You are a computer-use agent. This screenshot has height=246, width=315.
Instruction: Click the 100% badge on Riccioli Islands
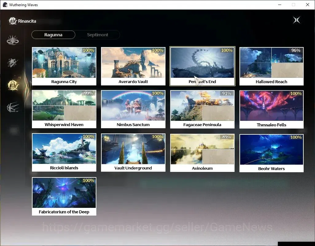[x=88, y=136]
